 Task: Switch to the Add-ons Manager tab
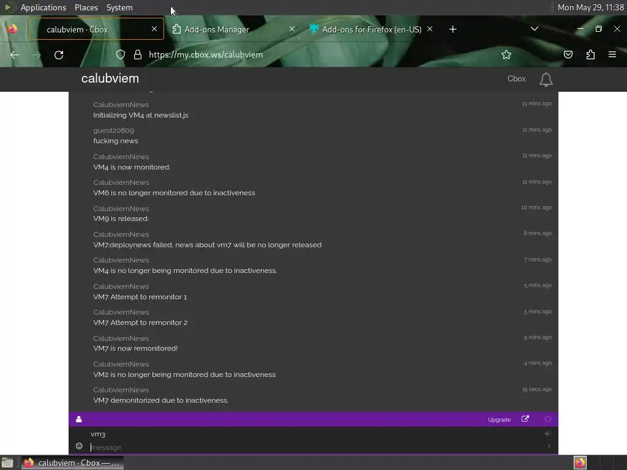[x=234, y=29]
